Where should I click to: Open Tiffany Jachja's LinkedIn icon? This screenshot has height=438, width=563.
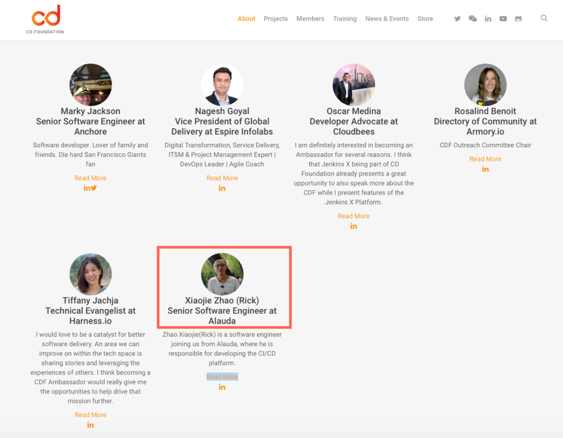pyautogui.click(x=91, y=425)
